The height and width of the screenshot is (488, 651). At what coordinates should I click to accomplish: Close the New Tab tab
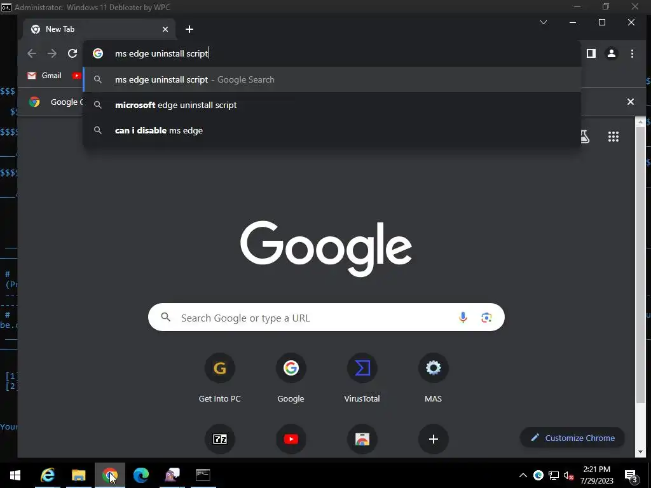click(x=165, y=29)
